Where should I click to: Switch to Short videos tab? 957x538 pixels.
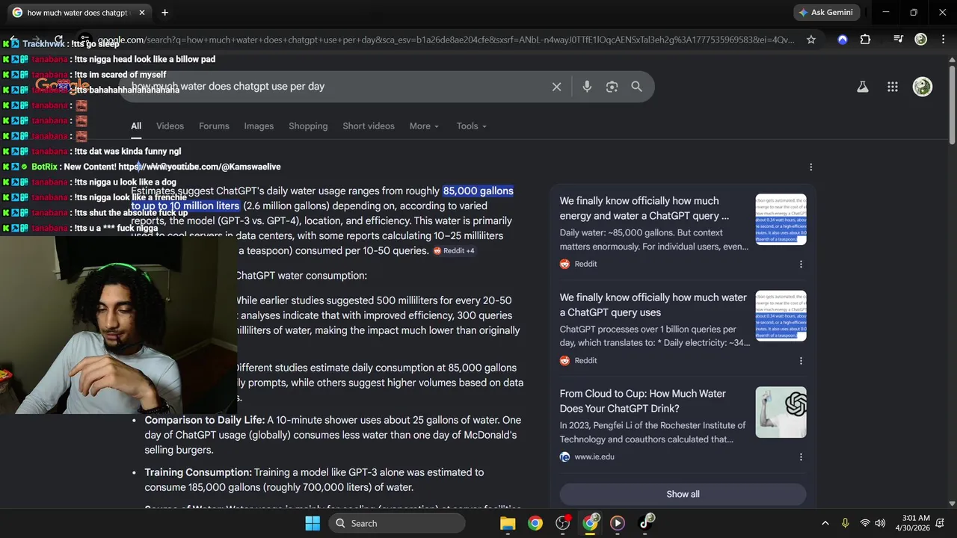click(369, 126)
